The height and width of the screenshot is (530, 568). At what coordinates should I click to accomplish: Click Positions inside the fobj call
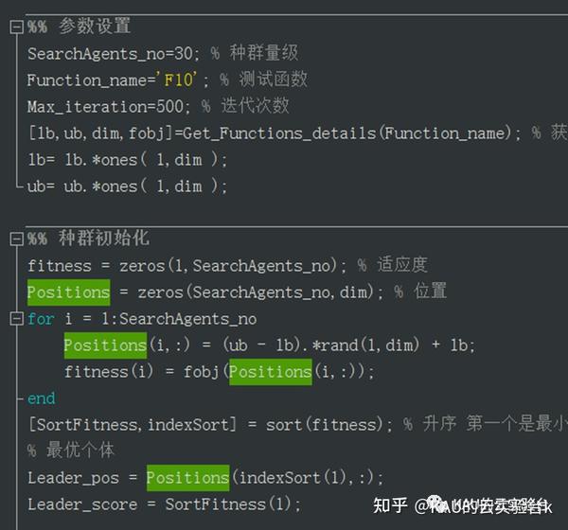[271, 372]
